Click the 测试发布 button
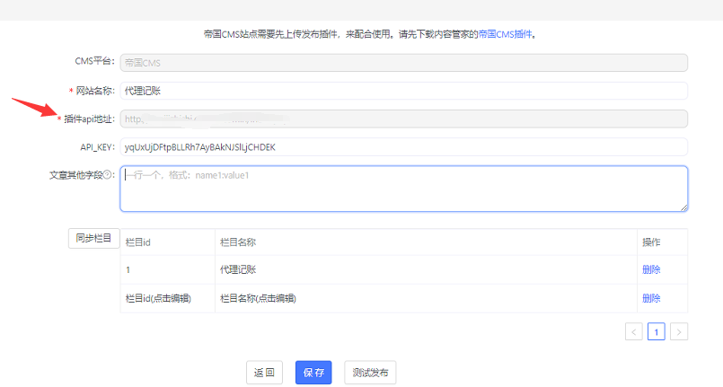This screenshot has height=387, width=723. (x=370, y=373)
